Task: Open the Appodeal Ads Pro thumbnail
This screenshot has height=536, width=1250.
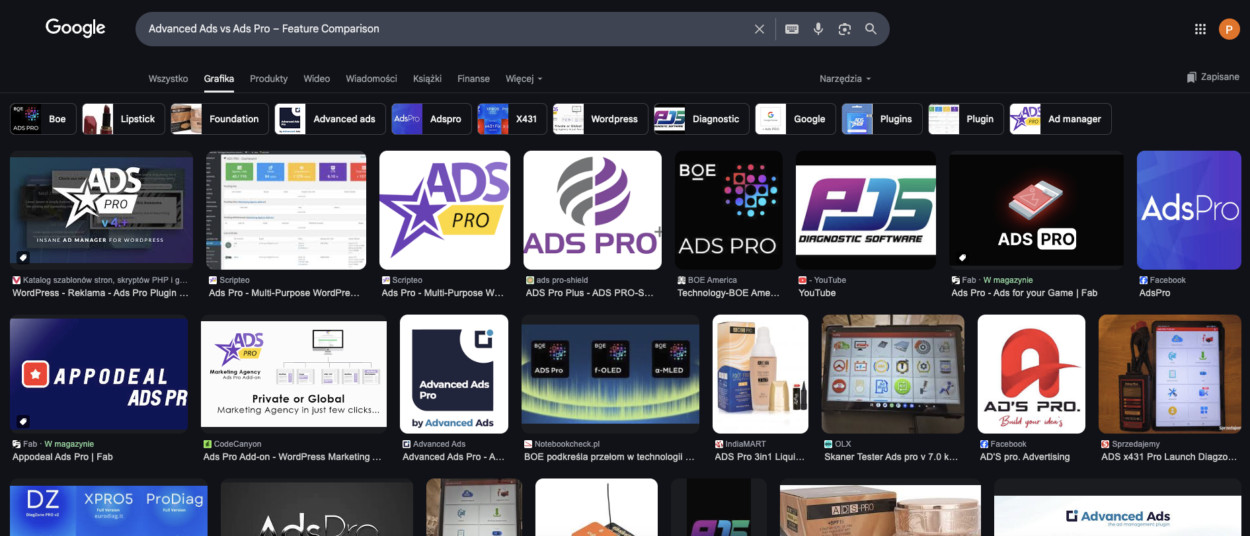Action: [x=98, y=374]
